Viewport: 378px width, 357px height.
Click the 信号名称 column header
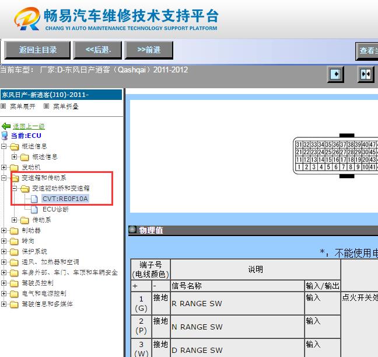pos(237,286)
